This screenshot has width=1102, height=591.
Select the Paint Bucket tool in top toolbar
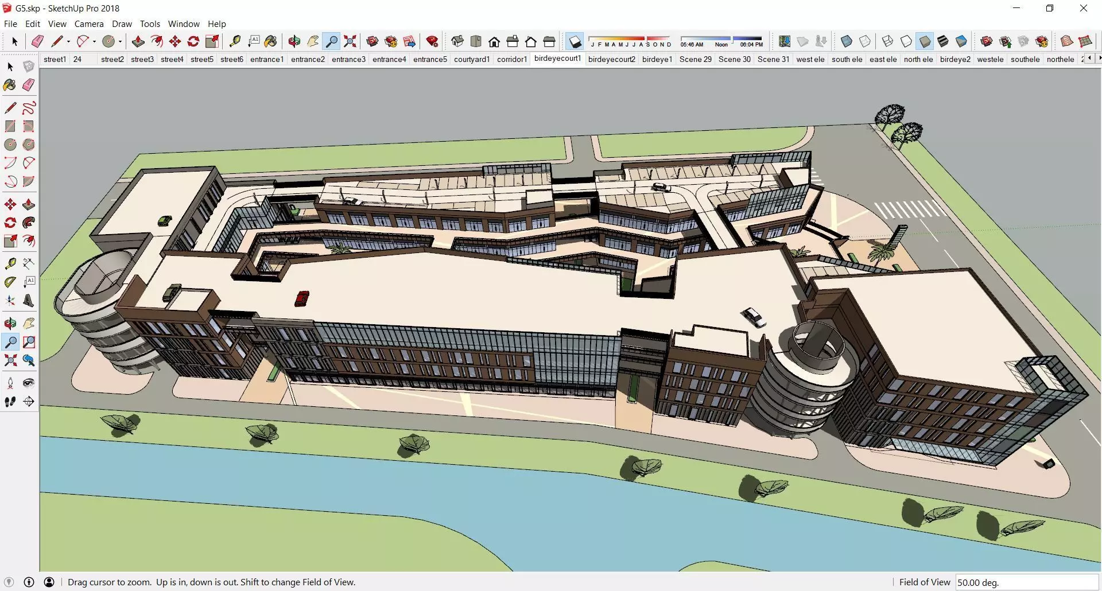pyautogui.click(x=271, y=41)
